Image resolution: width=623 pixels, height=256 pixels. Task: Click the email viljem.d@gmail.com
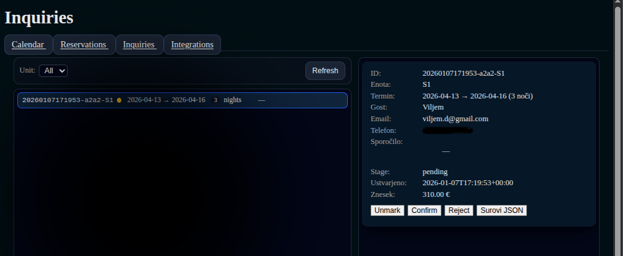455,119
